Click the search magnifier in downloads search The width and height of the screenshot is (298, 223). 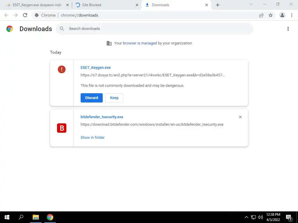(x=62, y=29)
